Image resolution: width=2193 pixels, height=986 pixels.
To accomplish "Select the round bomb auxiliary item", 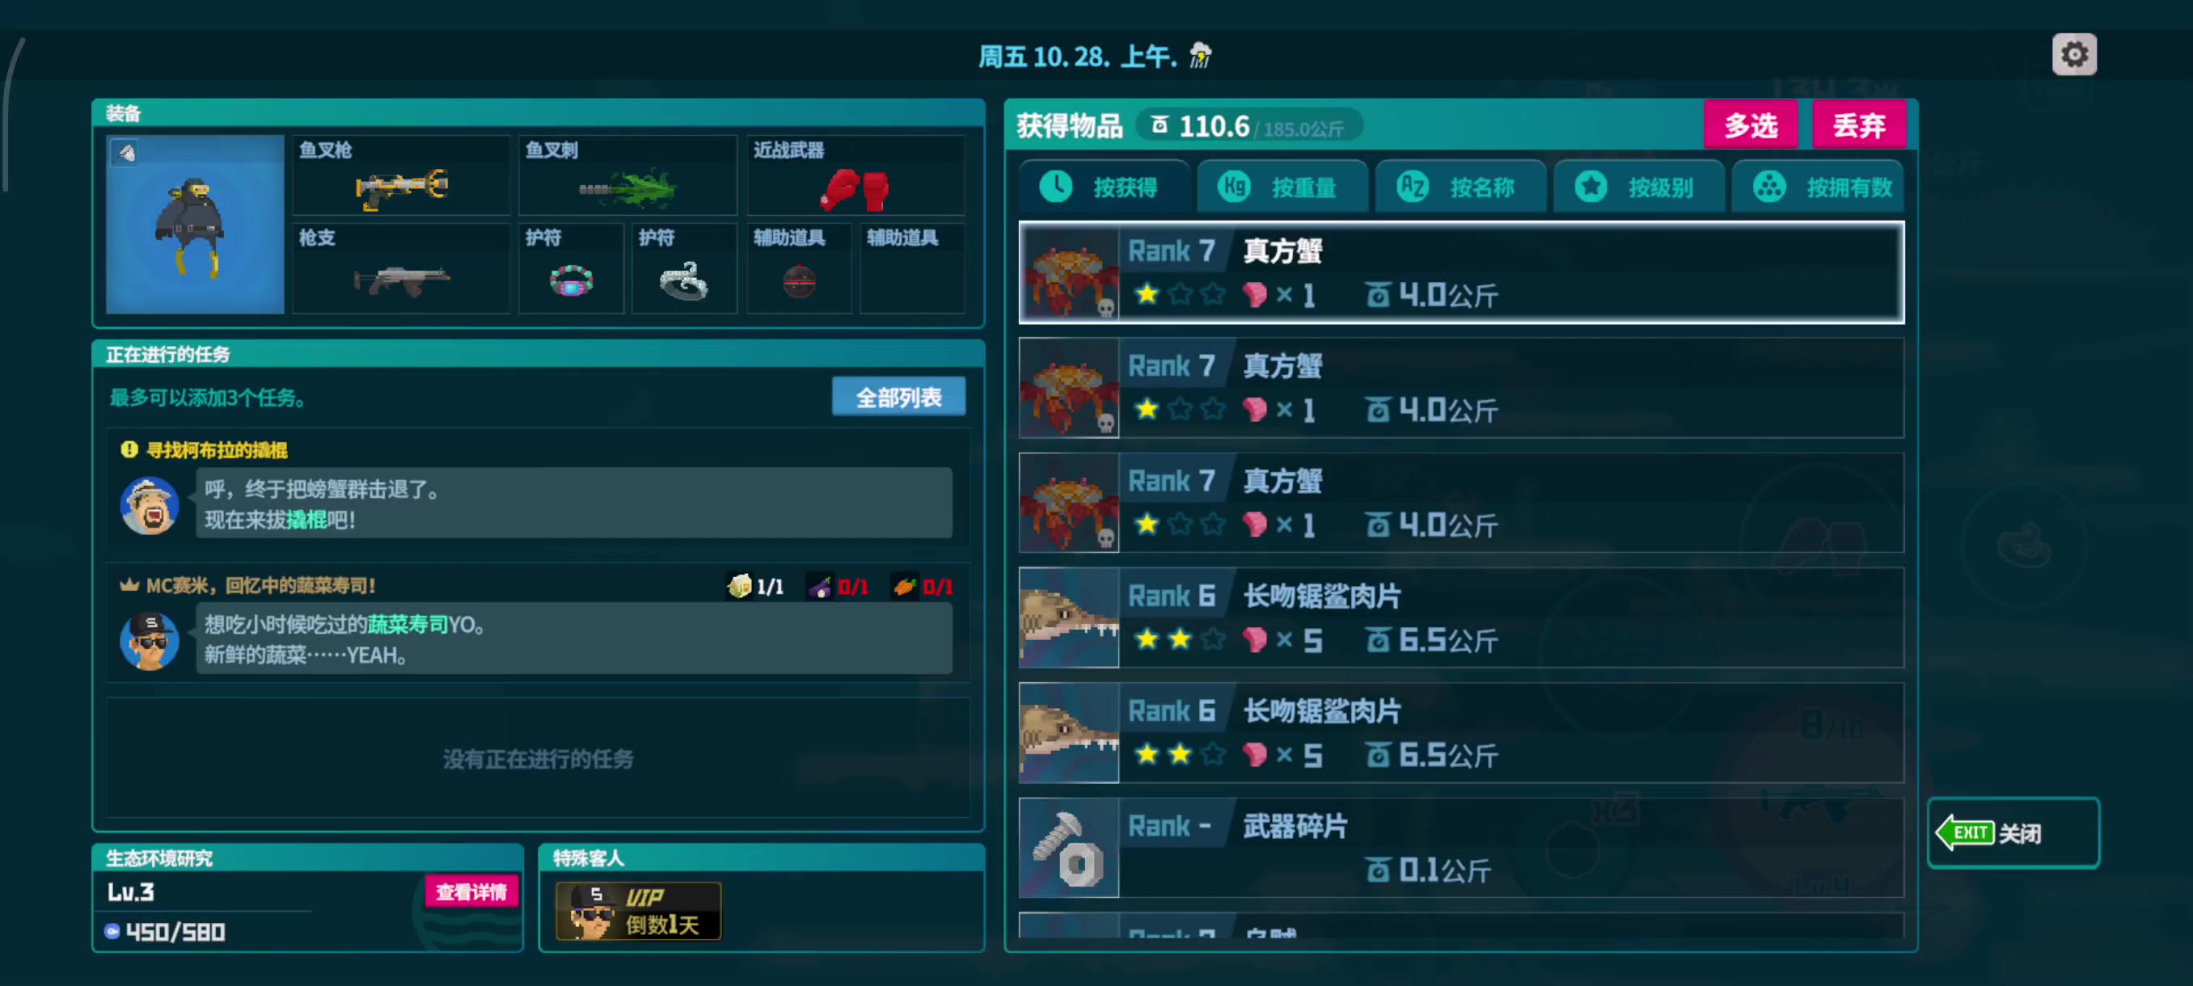I will 799,269.
